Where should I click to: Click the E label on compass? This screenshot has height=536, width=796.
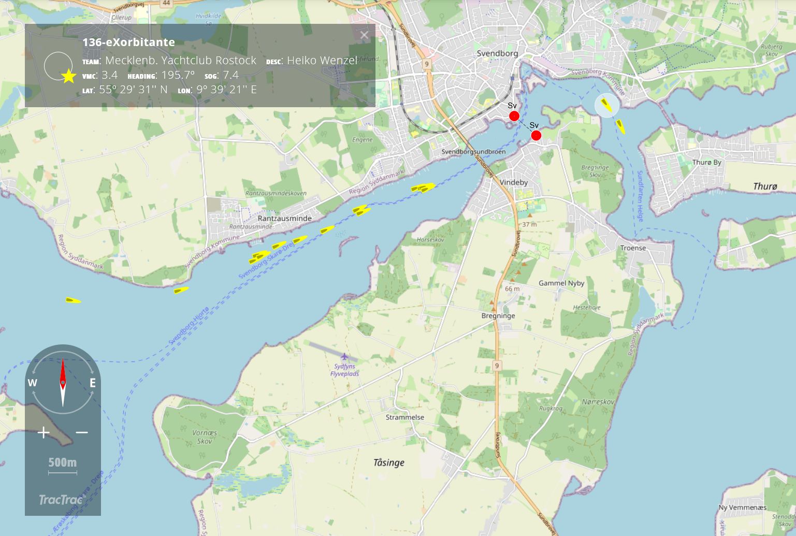tap(93, 383)
